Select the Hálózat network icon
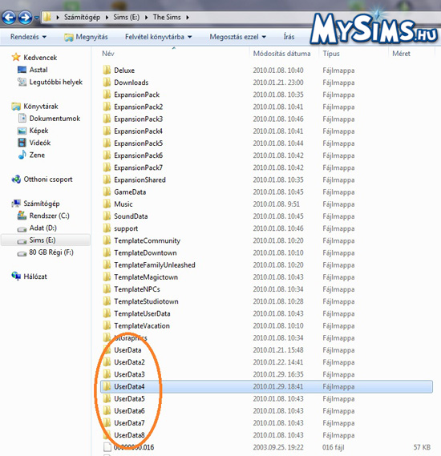441x456 pixels. [16, 276]
